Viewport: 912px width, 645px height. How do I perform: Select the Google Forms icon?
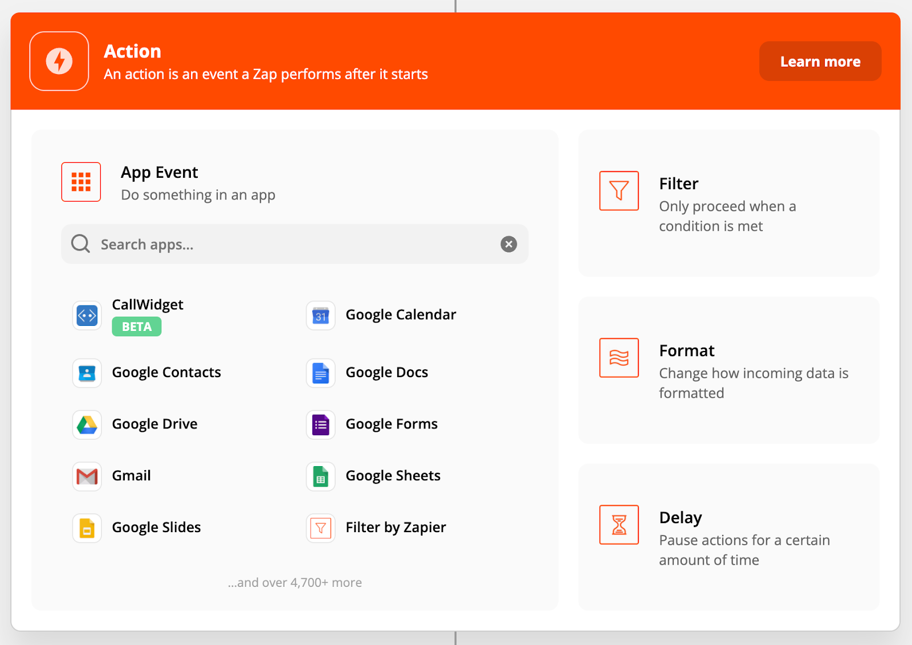pos(321,424)
